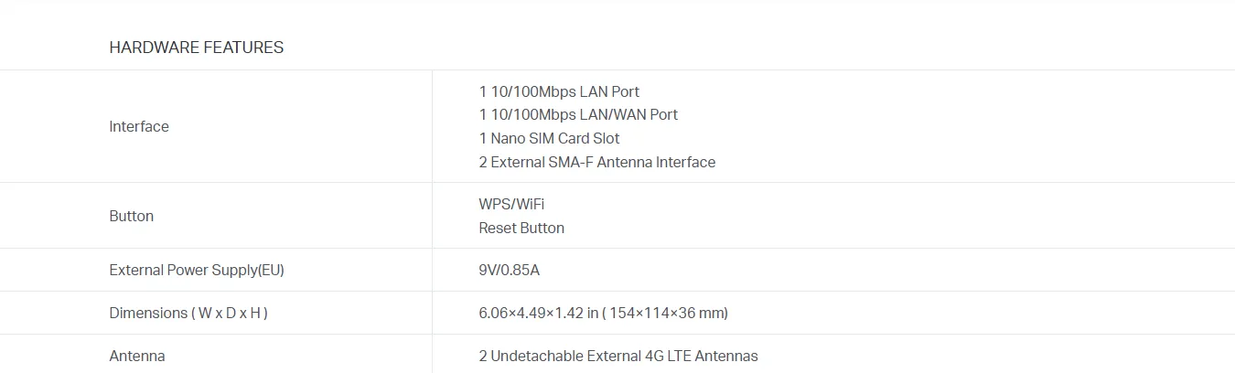Screen dimensions: 1235x373
Task: Select the 'Reset Button' value text
Action: point(521,228)
